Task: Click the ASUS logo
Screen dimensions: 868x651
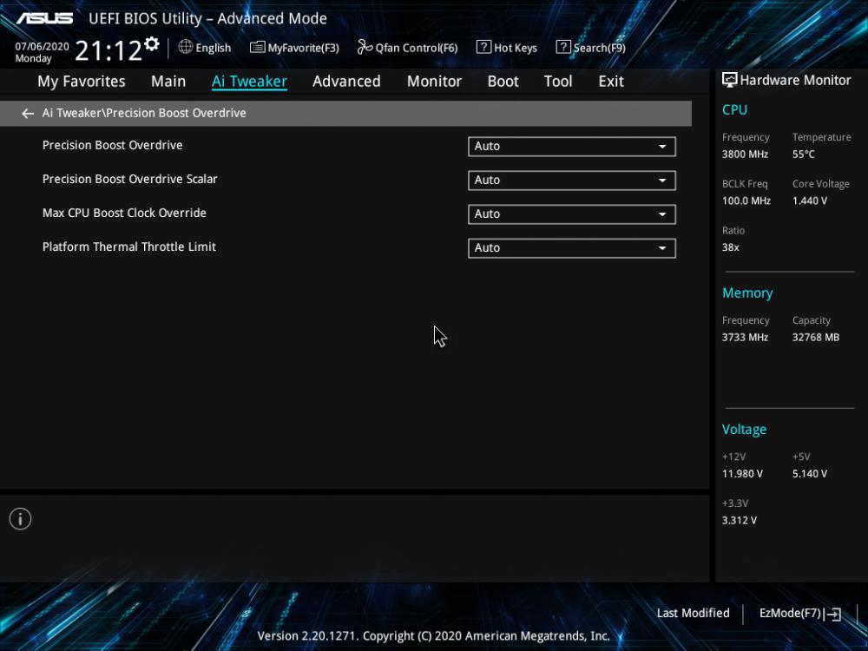Action: pos(44,19)
